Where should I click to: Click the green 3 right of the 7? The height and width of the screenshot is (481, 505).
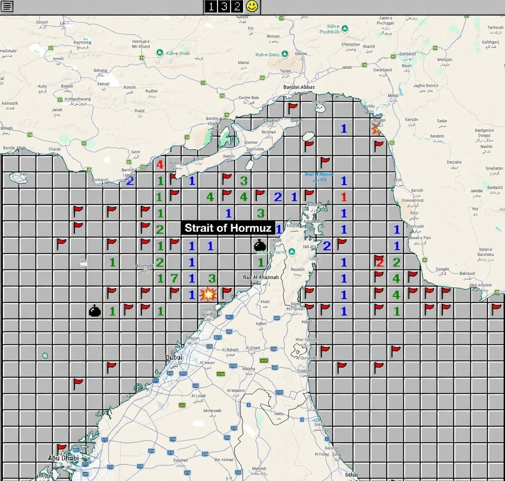[212, 278]
